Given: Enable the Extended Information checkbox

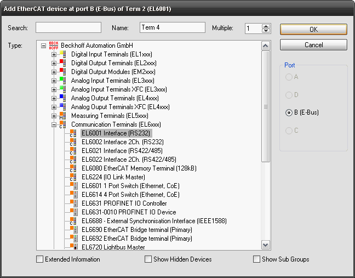Looking at the screenshot, I should tap(39, 259).
